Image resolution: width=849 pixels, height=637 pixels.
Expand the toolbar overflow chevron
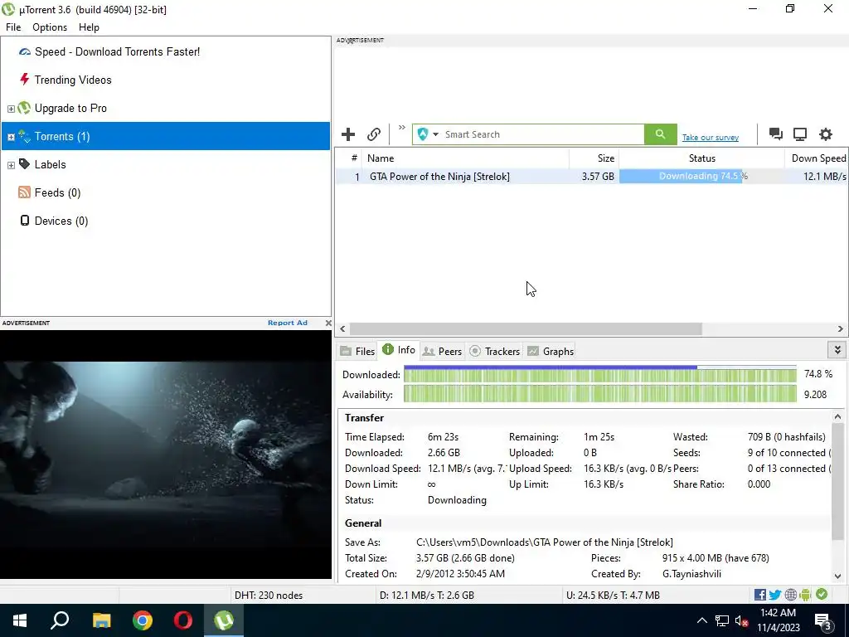point(402,127)
